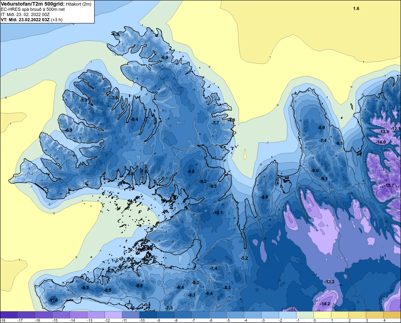Viewport: 401px width, 323px height.
Task: Select the -9.8 temperature label
Action: point(139,286)
